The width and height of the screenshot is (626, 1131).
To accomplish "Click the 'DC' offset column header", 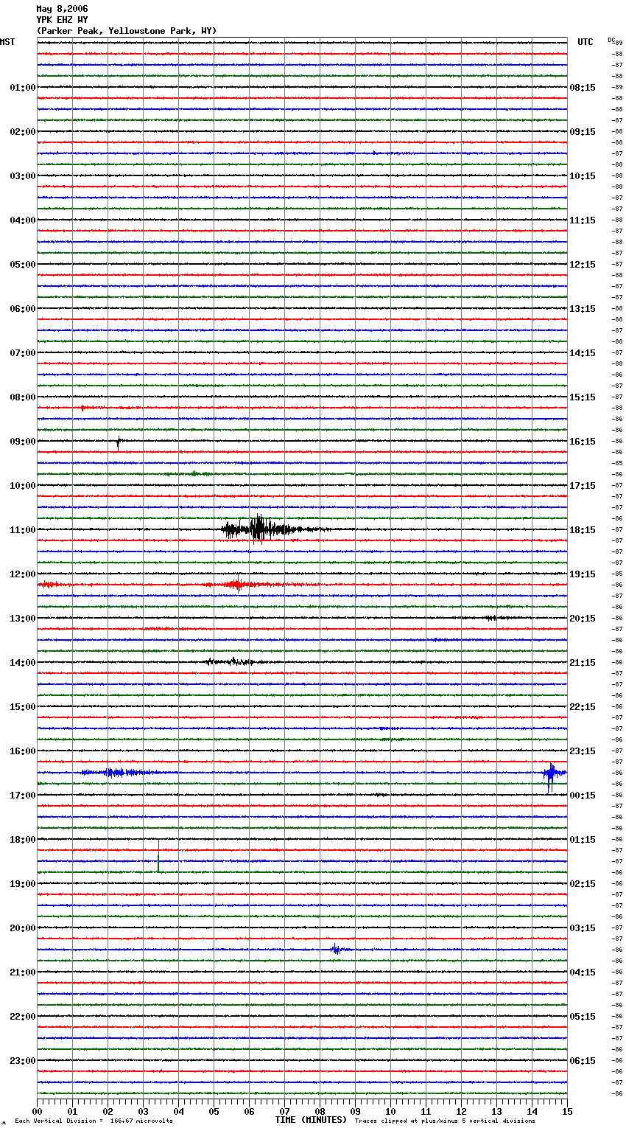I will click(611, 40).
